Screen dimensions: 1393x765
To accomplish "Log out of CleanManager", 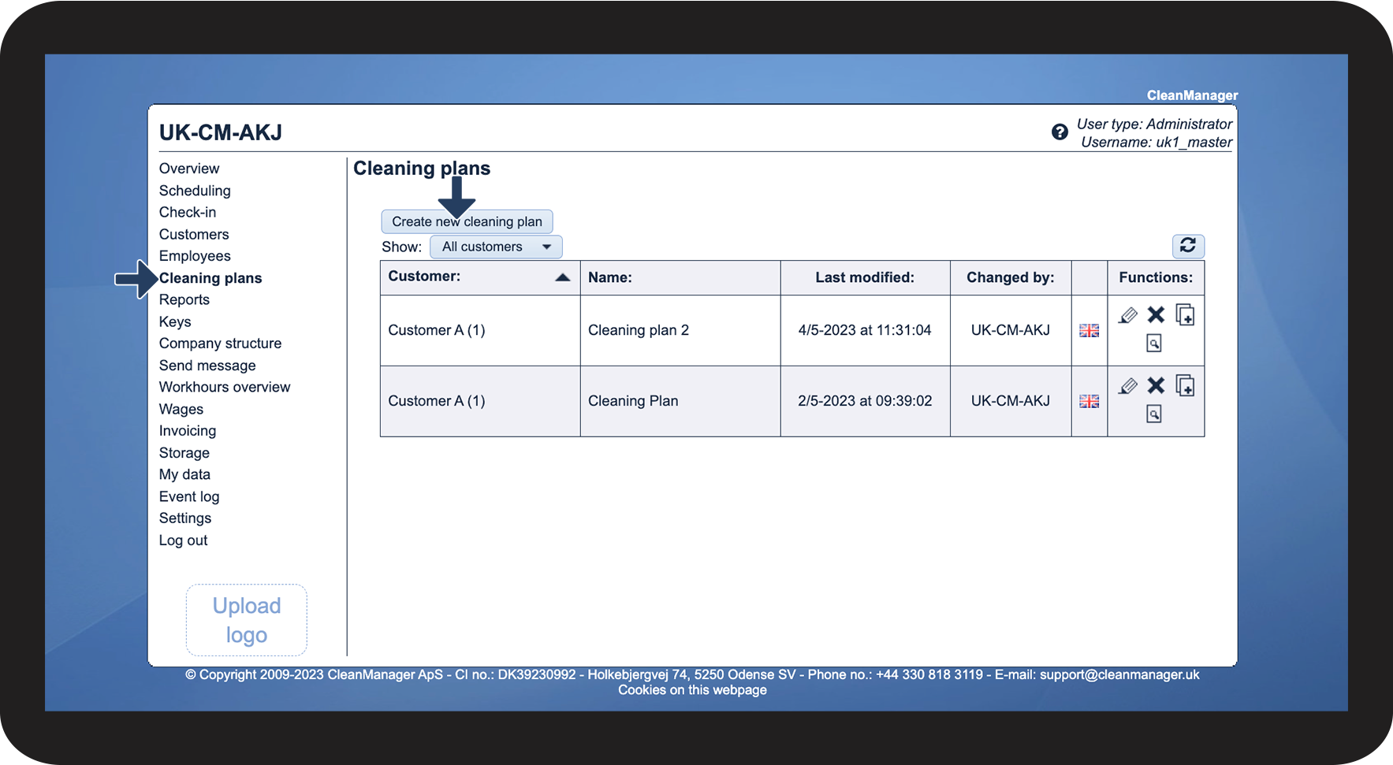I will coord(183,540).
